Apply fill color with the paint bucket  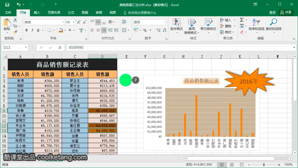coord(61,30)
